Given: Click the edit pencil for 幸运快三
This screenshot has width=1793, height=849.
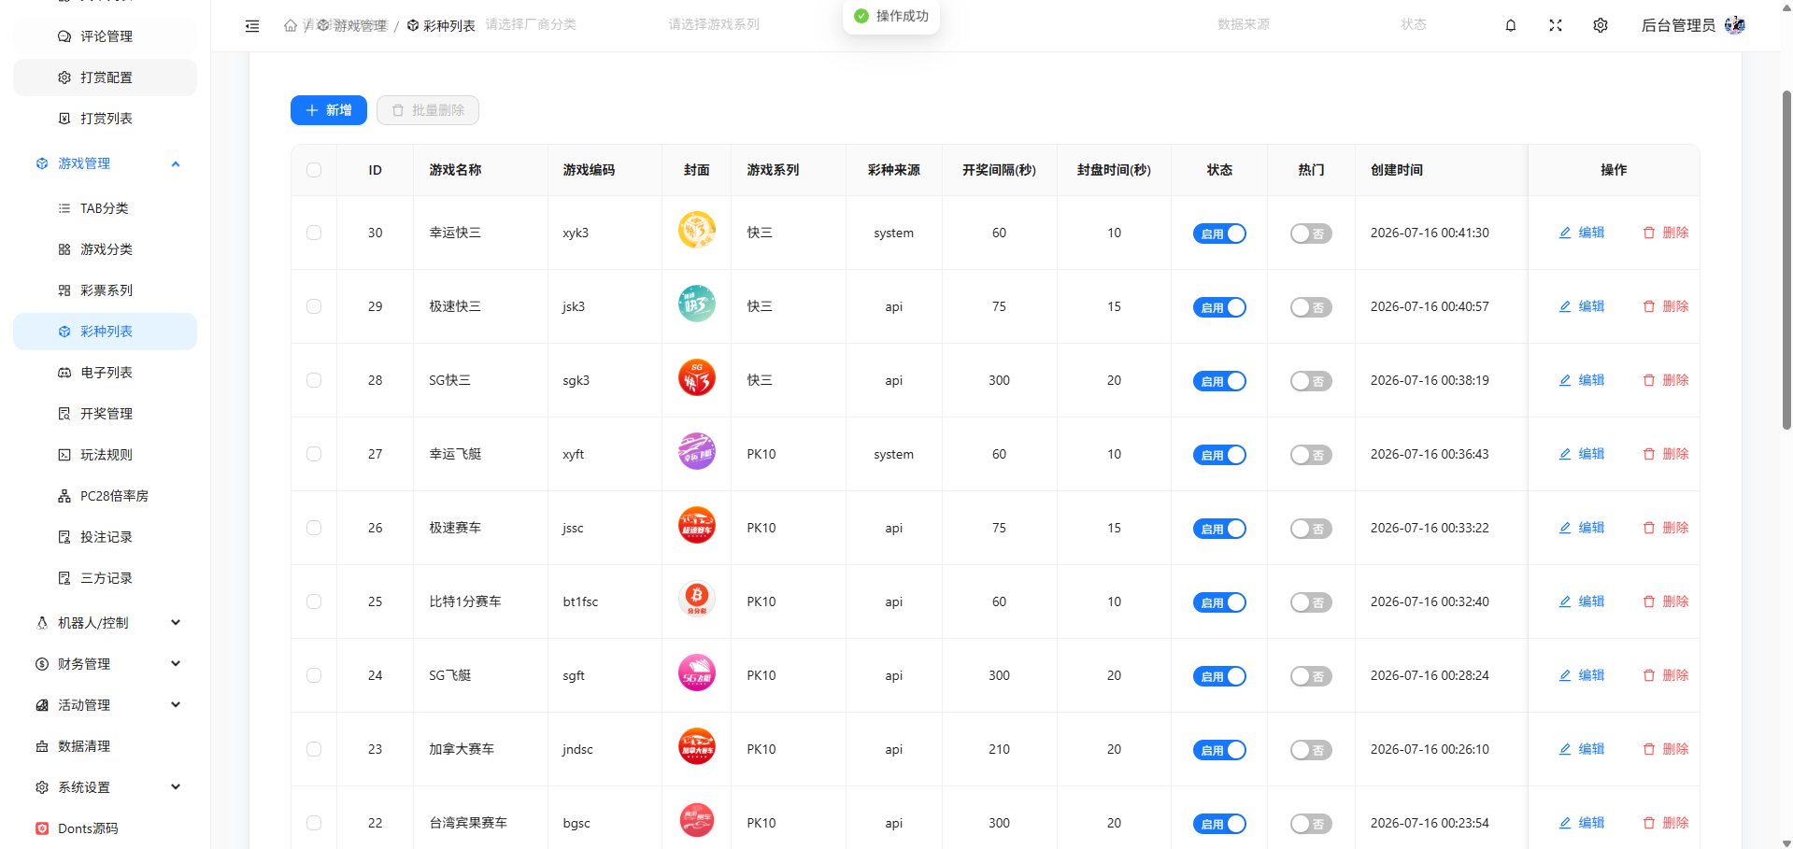Looking at the screenshot, I should click(x=1565, y=233).
